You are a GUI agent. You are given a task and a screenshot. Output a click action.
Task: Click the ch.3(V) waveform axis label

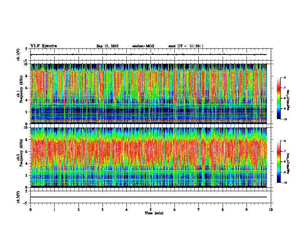tap(18, 197)
